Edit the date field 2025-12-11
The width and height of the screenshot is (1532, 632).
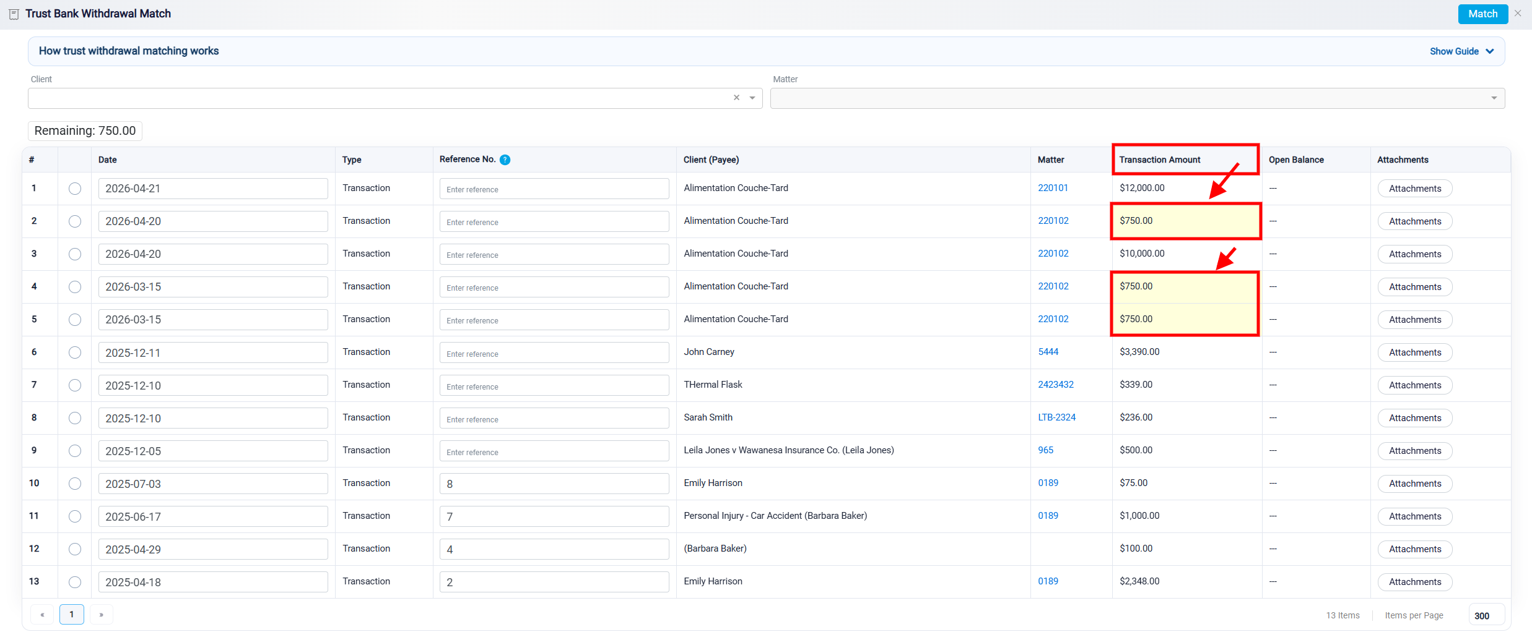pos(213,352)
